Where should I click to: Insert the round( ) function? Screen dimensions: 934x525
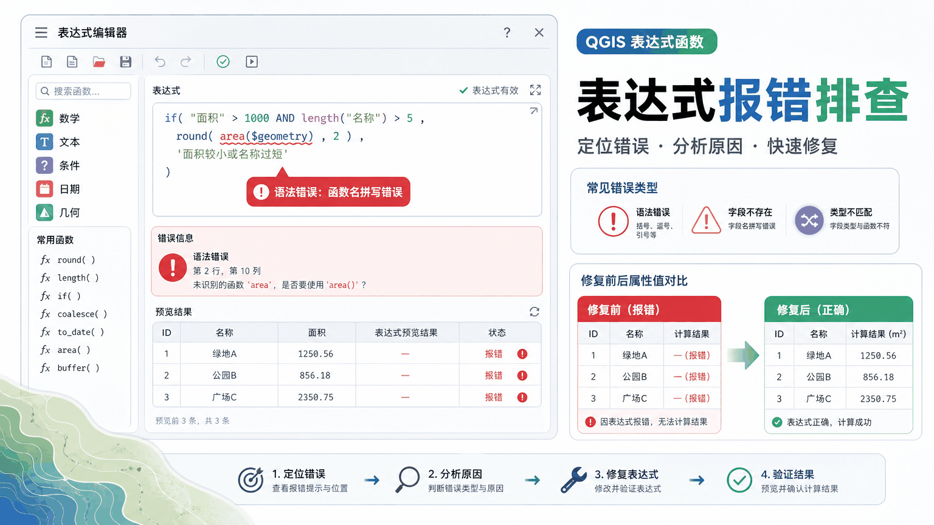click(x=68, y=259)
